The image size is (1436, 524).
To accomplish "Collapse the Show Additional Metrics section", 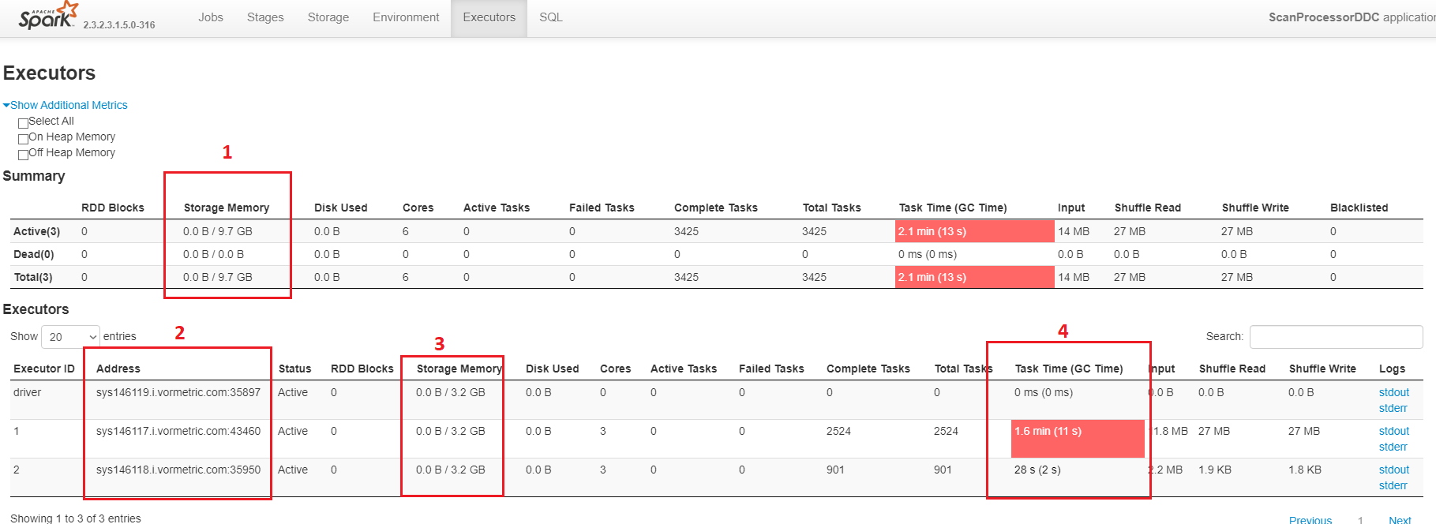I will 66,105.
